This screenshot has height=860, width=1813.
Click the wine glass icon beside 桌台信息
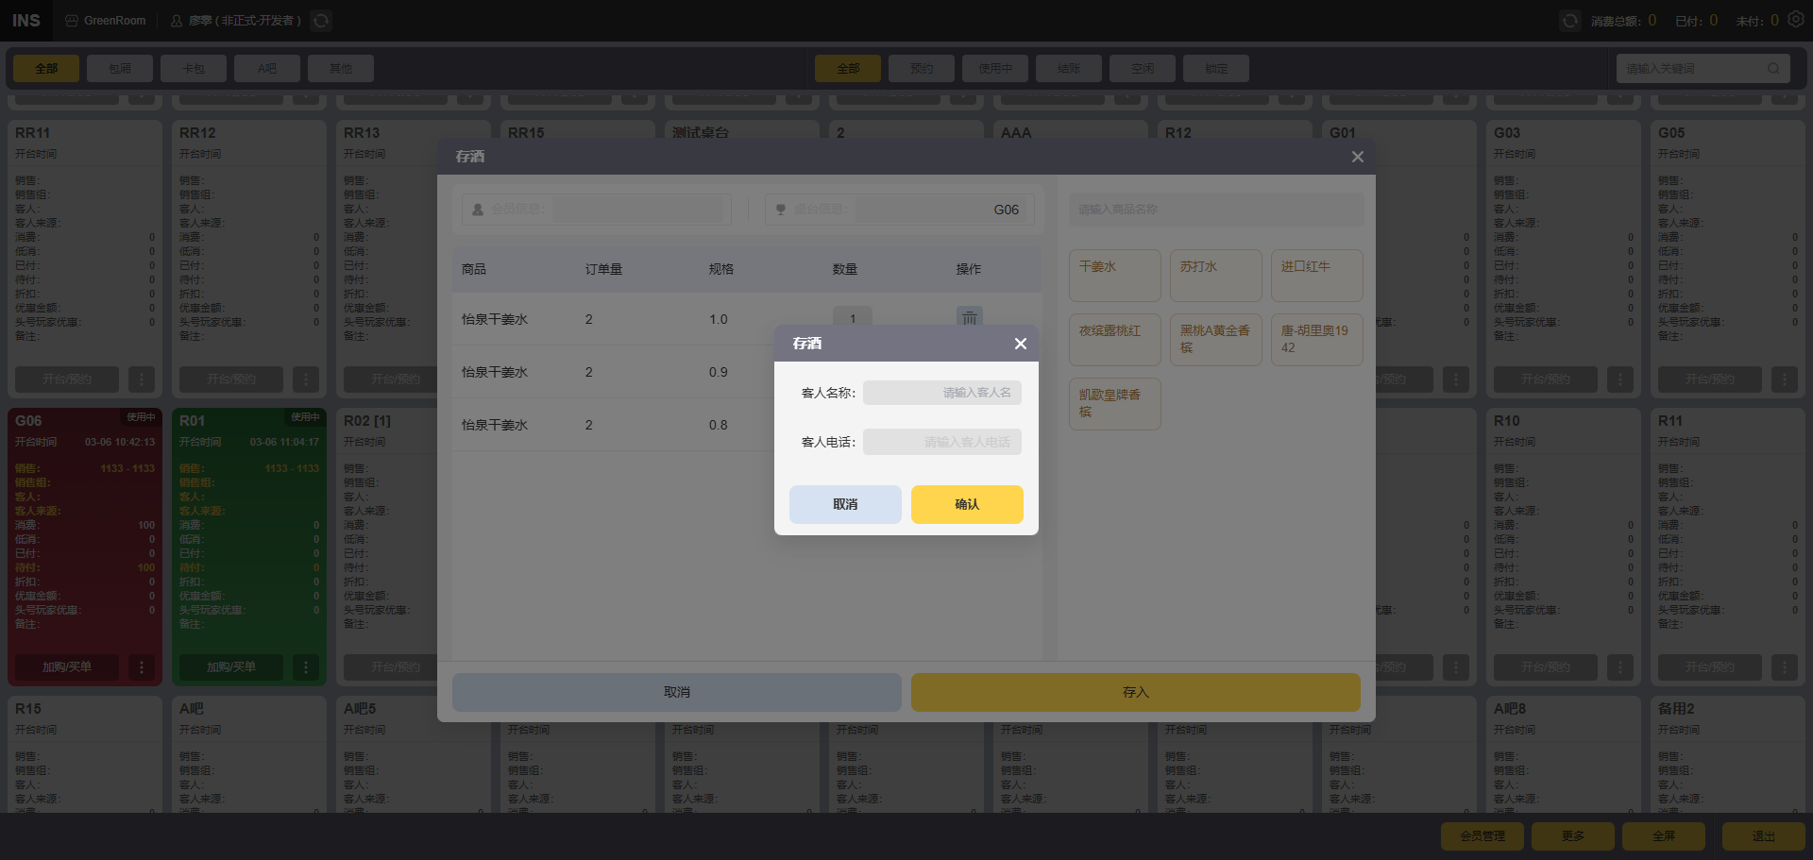point(781,210)
